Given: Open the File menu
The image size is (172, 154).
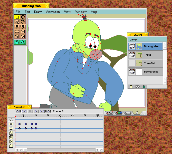Looking at the screenshot, I should [18, 12].
